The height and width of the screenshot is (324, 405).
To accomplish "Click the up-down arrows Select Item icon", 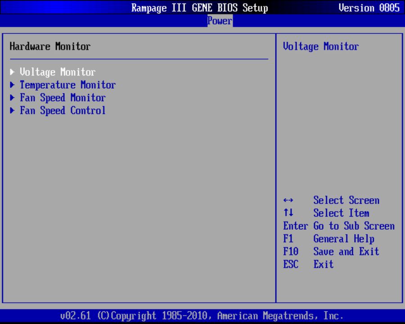I will [288, 213].
